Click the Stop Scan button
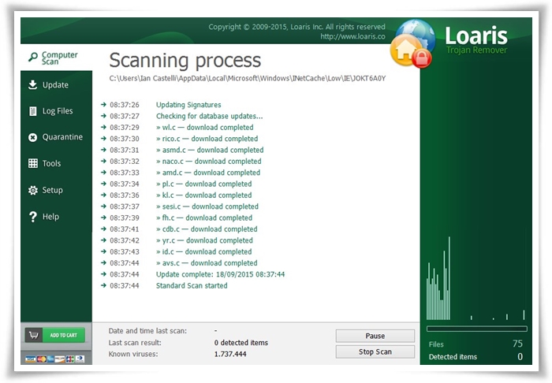The height and width of the screenshot is (383, 552). (x=375, y=351)
